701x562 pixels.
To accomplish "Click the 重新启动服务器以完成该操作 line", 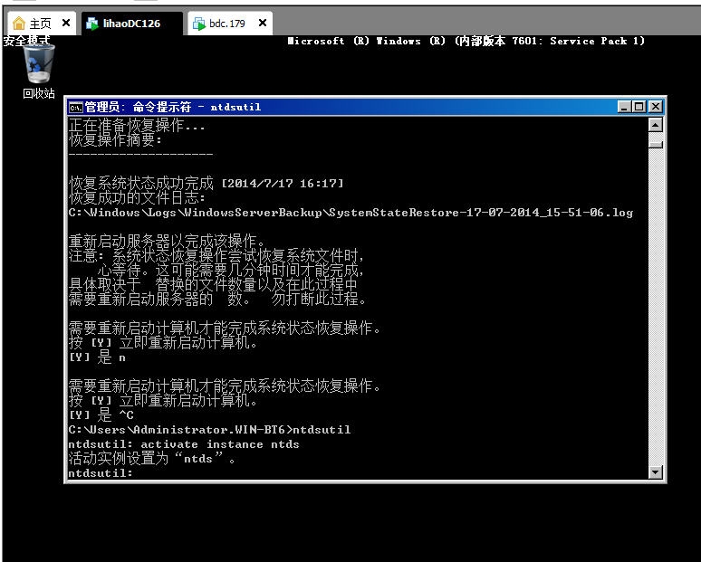I will [x=168, y=242].
